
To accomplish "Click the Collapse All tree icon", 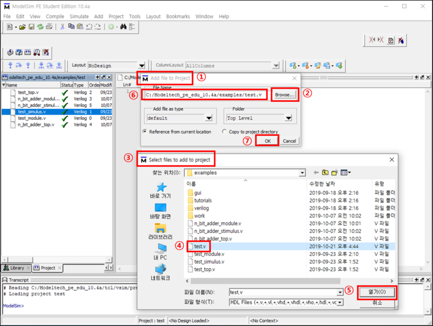I will 132,27.
